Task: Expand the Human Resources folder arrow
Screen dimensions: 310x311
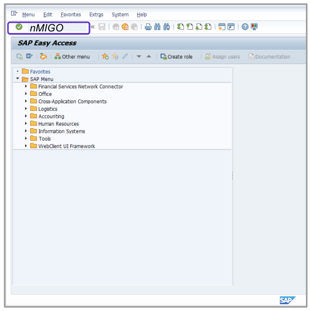Action: click(26, 124)
